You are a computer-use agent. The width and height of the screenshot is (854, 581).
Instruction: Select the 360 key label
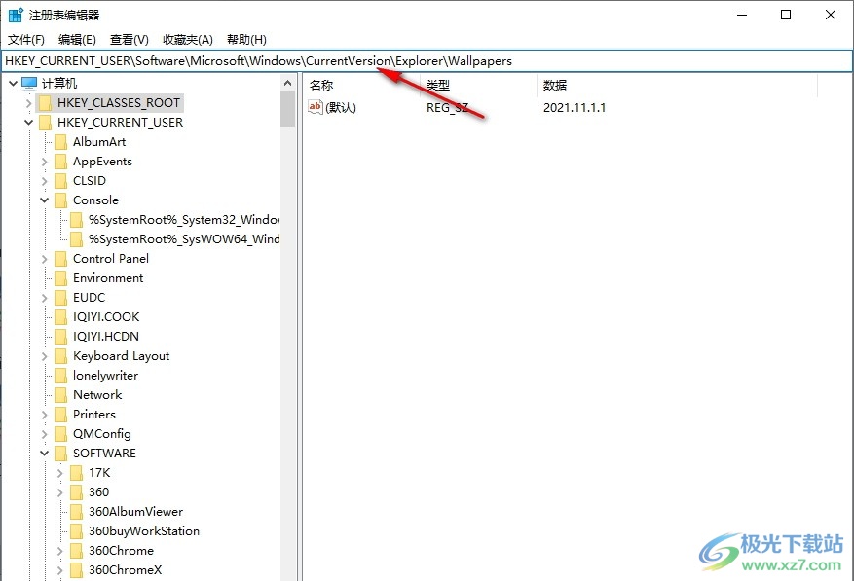click(99, 492)
